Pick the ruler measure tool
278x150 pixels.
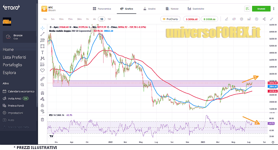coord(42,79)
